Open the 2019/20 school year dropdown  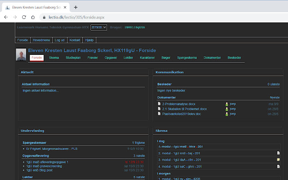tap(99, 27)
